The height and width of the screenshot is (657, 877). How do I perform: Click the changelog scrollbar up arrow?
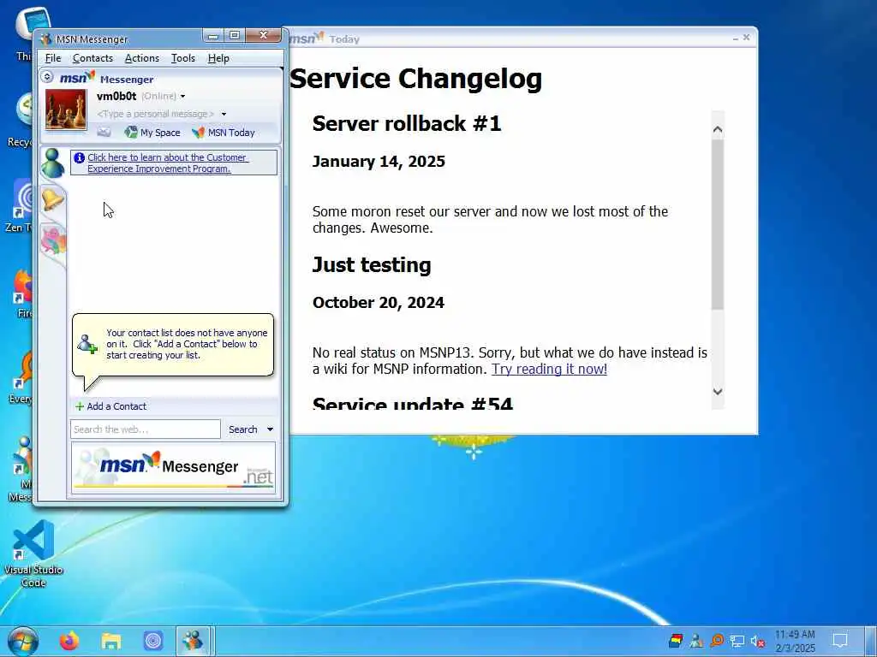click(x=719, y=130)
